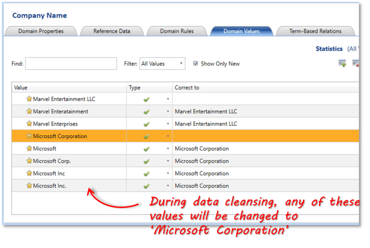This screenshot has height=248, width=370.
Task: Sort by the Value column header
Action: pyautogui.click(x=69, y=88)
